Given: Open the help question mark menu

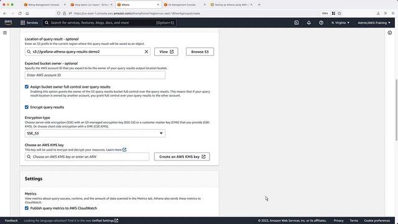Looking at the screenshot, I should tap(321, 22).
